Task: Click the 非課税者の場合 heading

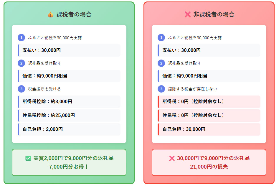Action: 214,14
